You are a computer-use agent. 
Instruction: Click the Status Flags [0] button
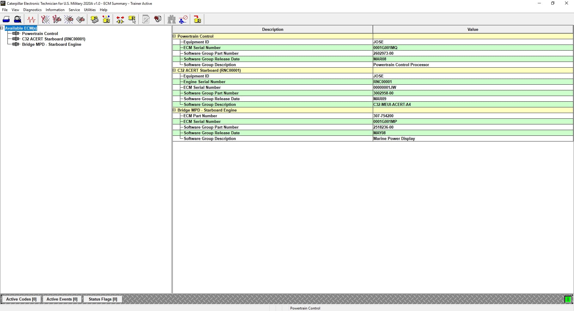pos(103,299)
